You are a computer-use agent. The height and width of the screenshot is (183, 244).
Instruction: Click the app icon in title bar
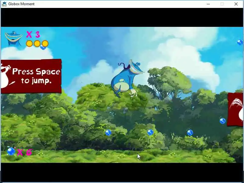4,4
